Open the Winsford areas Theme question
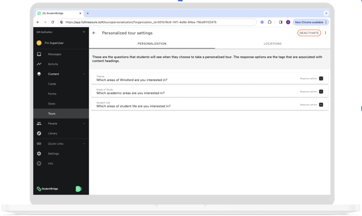 tap(209, 78)
